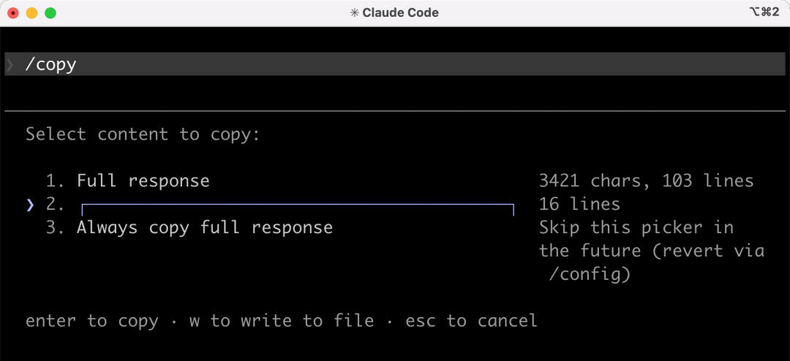Click the esc to cancel hint
Viewport: 790px width, 361px height.
click(471, 321)
